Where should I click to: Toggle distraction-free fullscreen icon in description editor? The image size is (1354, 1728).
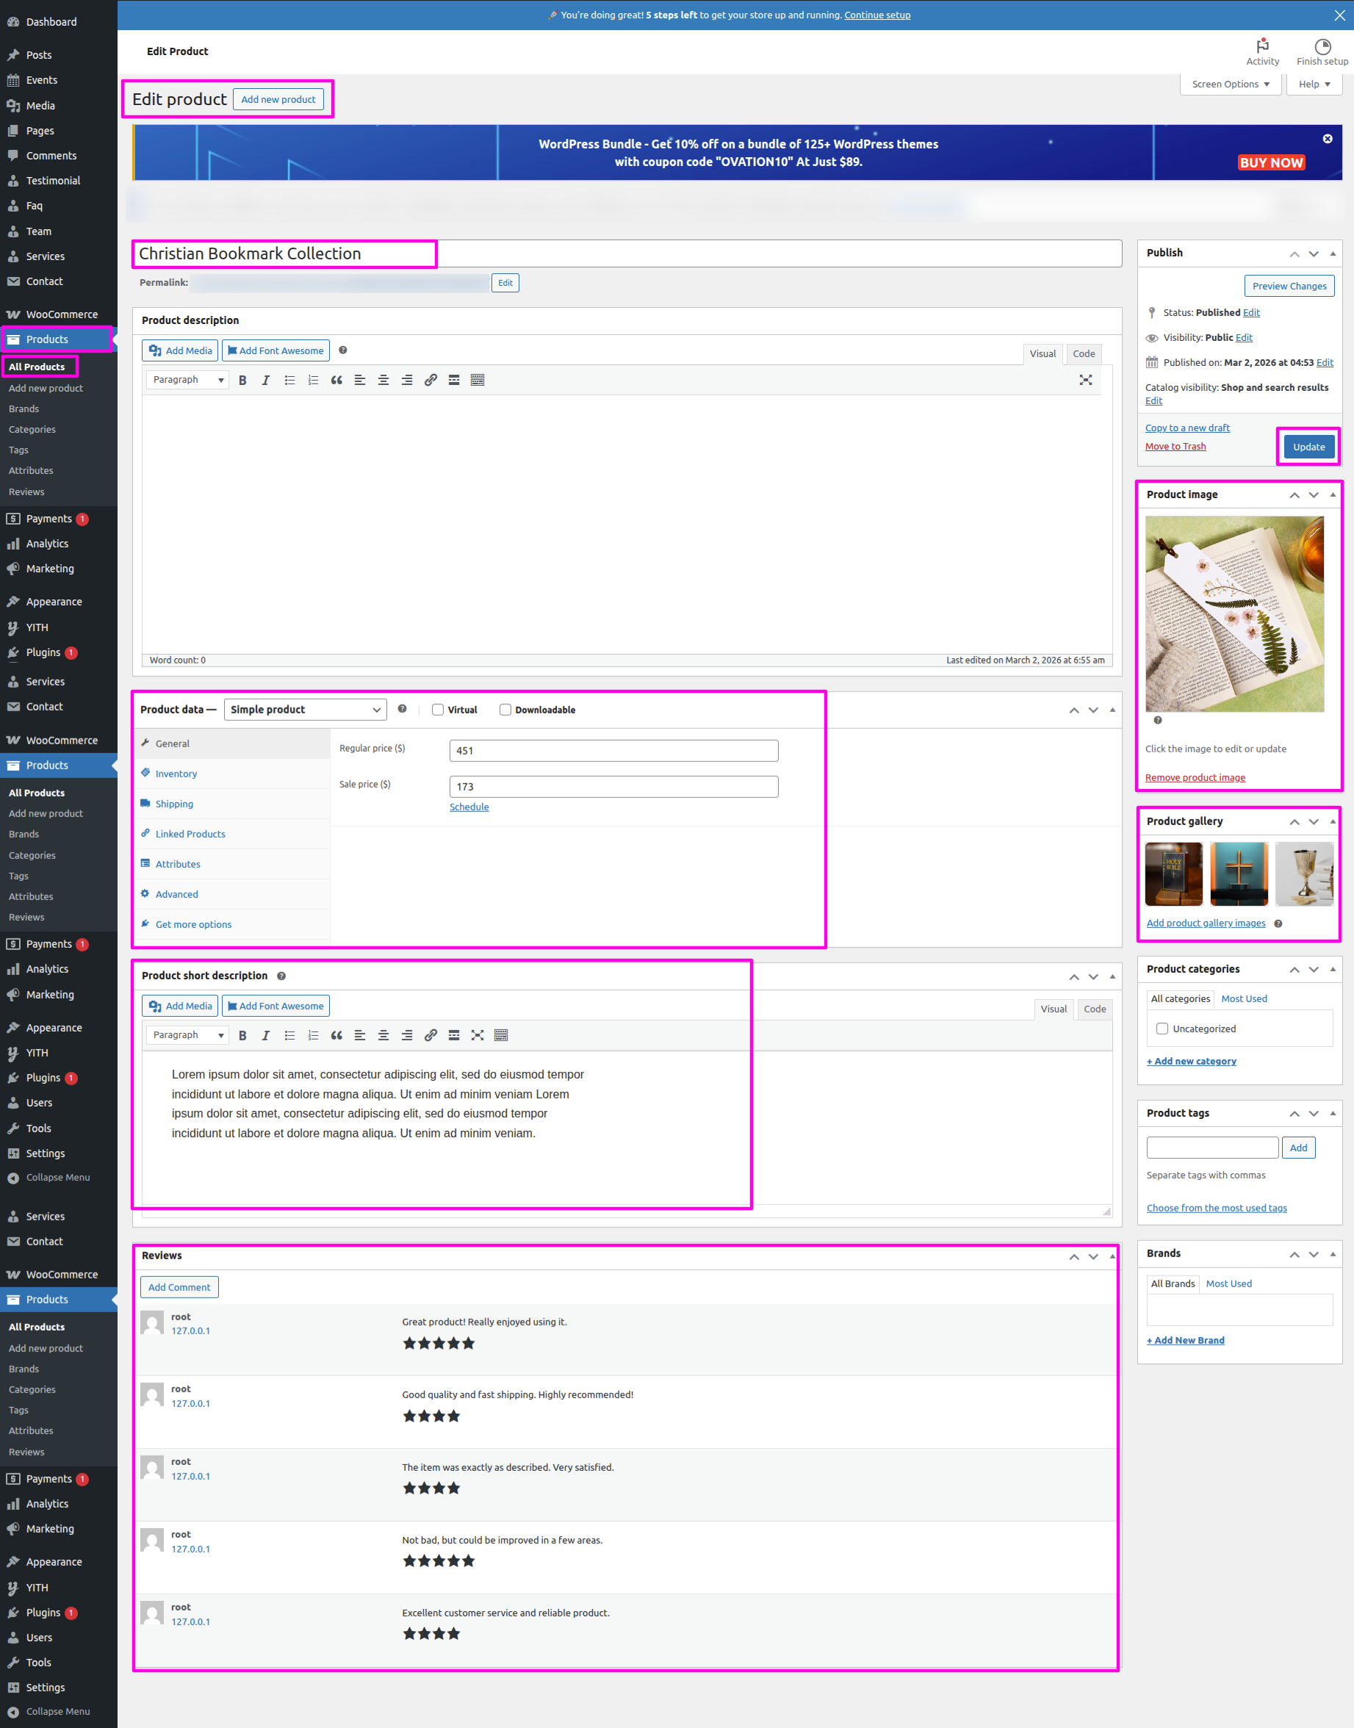click(1085, 381)
